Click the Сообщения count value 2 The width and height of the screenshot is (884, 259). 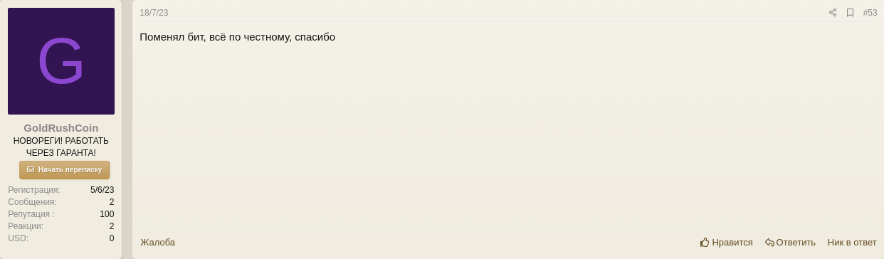pos(112,202)
